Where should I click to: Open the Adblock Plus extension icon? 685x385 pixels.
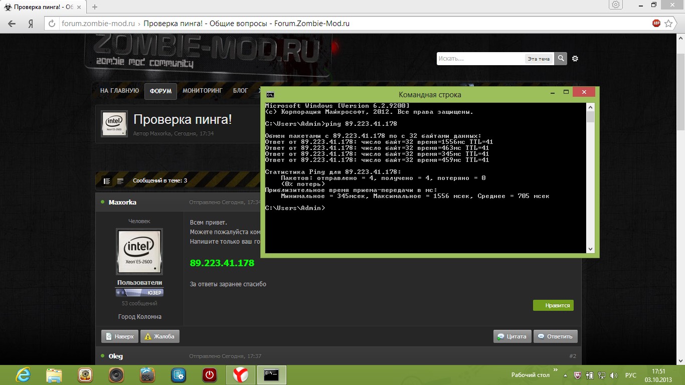pyautogui.click(x=656, y=23)
